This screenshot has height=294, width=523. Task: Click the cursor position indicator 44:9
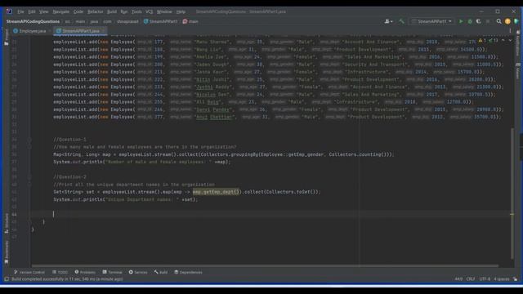pos(458,279)
